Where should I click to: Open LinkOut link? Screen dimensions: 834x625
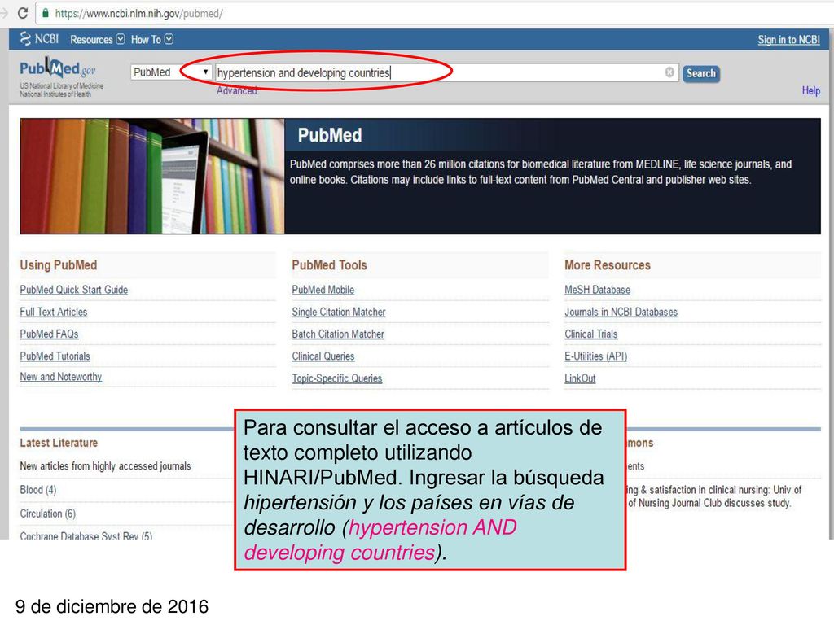coord(580,378)
